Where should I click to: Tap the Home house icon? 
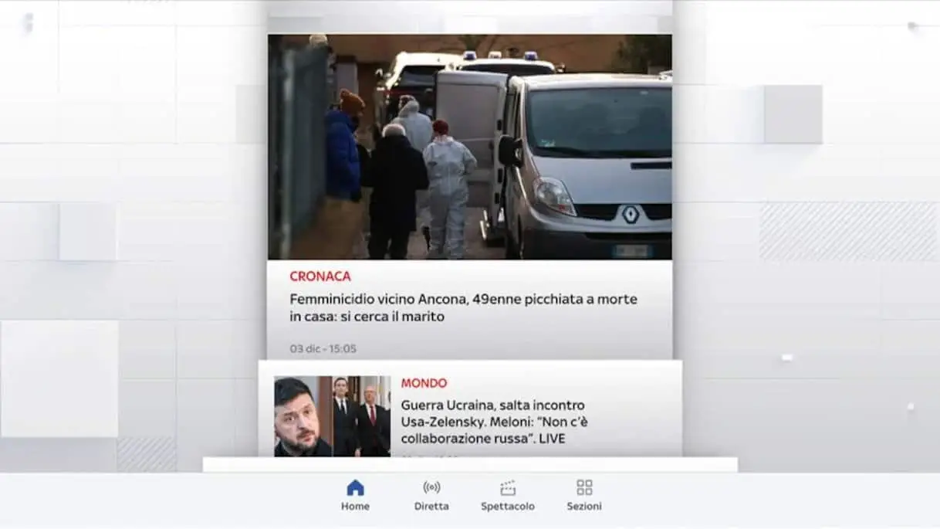355,487
